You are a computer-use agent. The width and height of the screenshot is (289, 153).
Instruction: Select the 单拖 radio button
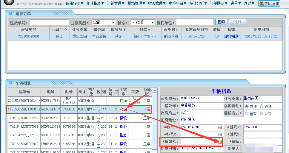pos(247,106)
